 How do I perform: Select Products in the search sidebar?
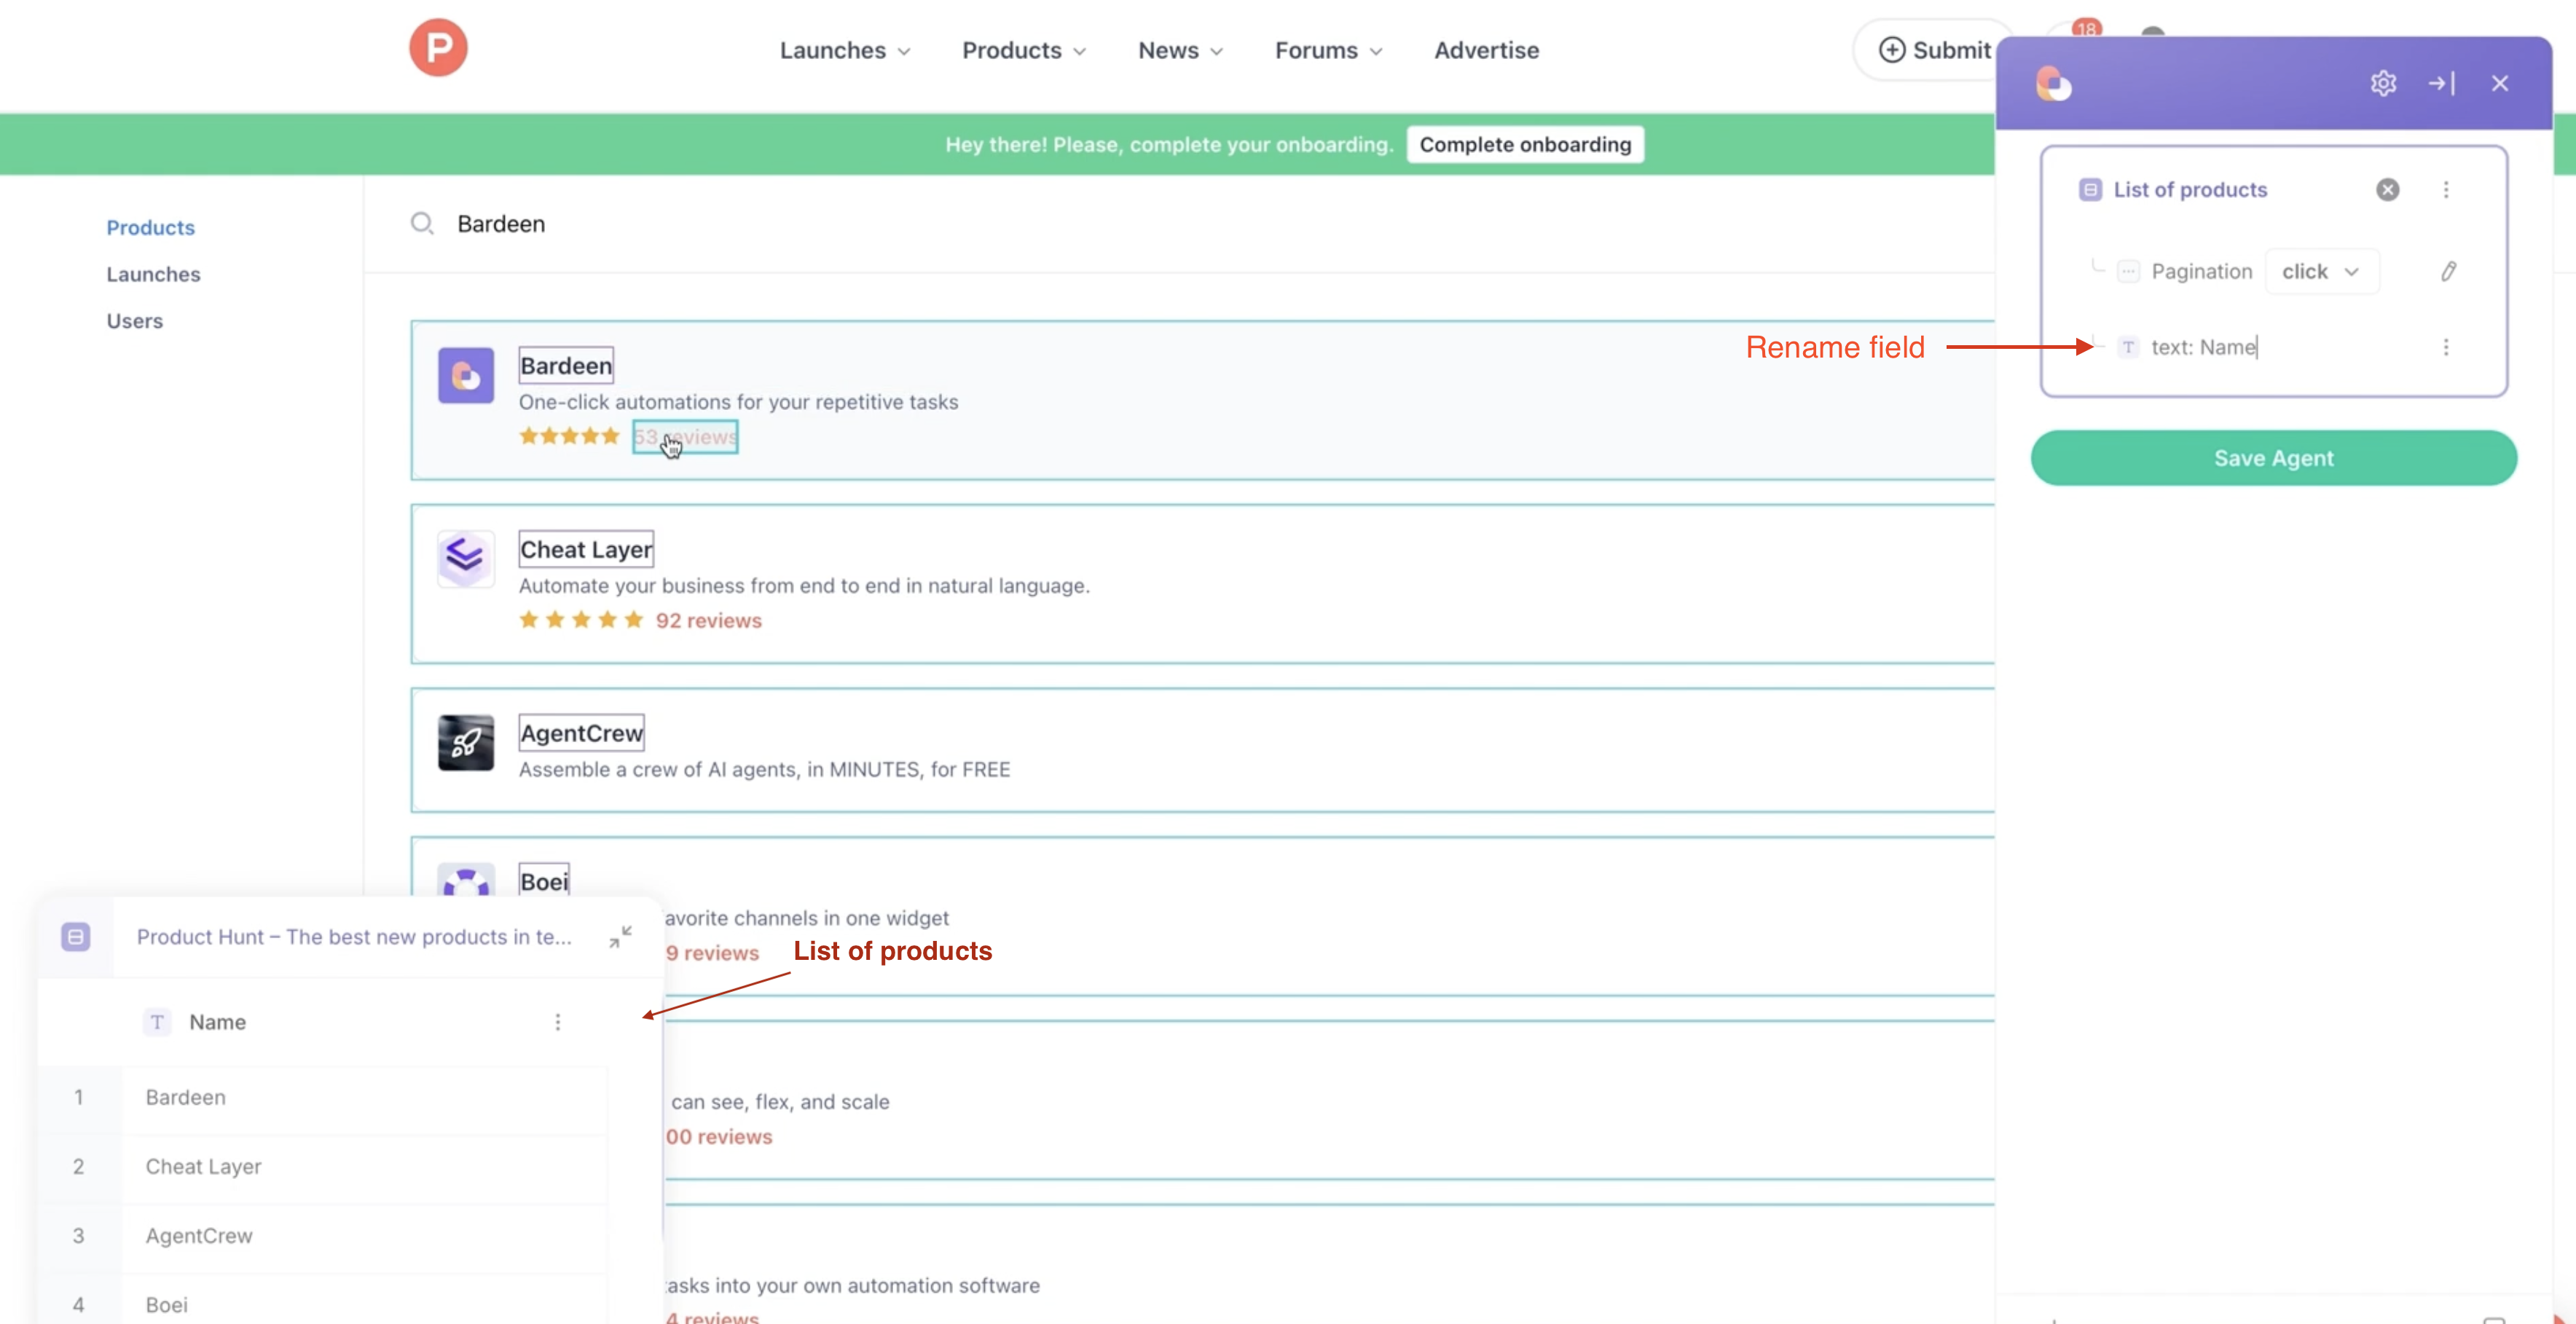click(x=151, y=227)
